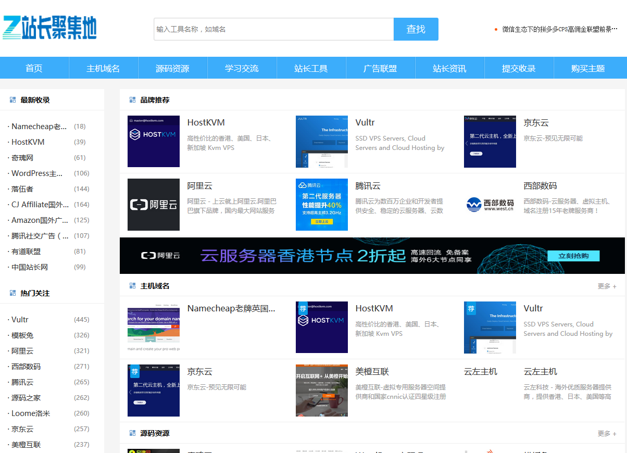The width and height of the screenshot is (627, 453).
Task: Open 模板兔 in 热门关注 list
Action: [x=22, y=335]
